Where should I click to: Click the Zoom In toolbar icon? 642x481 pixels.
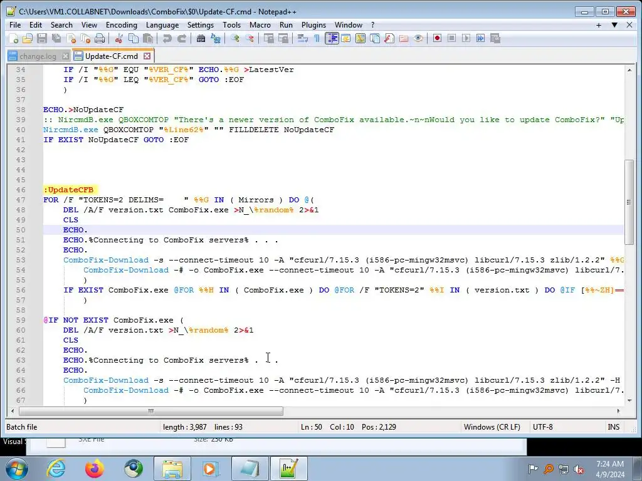pos(235,38)
